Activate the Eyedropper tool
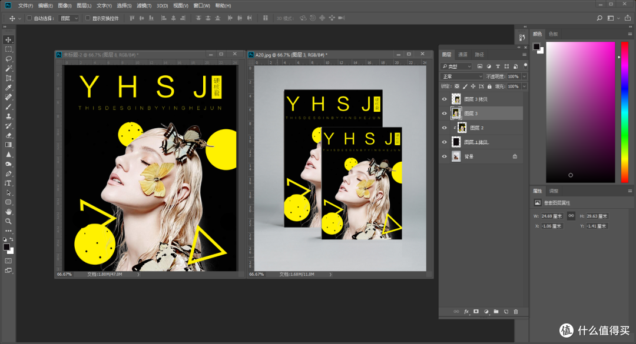Image resolution: width=636 pixels, height=344 pixels. pos(8,88)
